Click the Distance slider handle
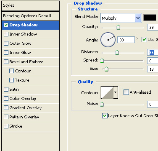This screenshot has height=151, width=158. pyautogui.click(x=117, y=52)
